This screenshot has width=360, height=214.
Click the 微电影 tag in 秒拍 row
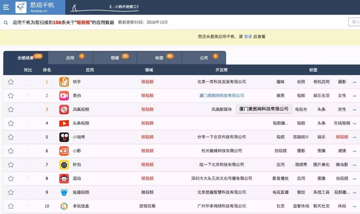click(x=342, y=165)
